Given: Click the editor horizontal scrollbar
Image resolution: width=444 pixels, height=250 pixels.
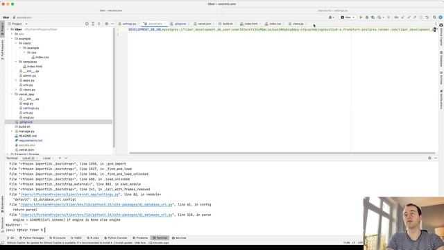Looking at the screenshot, I should point(282,153).
